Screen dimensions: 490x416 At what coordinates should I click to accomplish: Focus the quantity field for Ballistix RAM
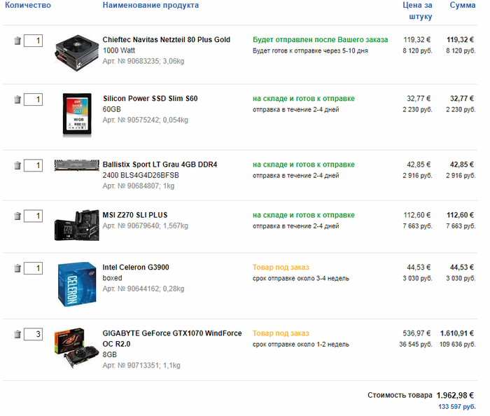[x=34, y=165]
